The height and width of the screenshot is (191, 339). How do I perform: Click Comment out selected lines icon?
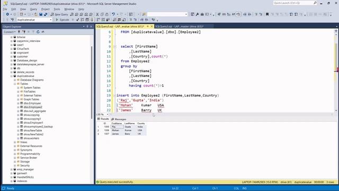pyautogui.click(x=131, y=20)
